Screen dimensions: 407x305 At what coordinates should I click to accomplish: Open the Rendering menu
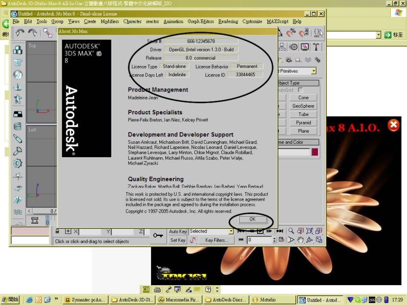click(x=228, y=21)
